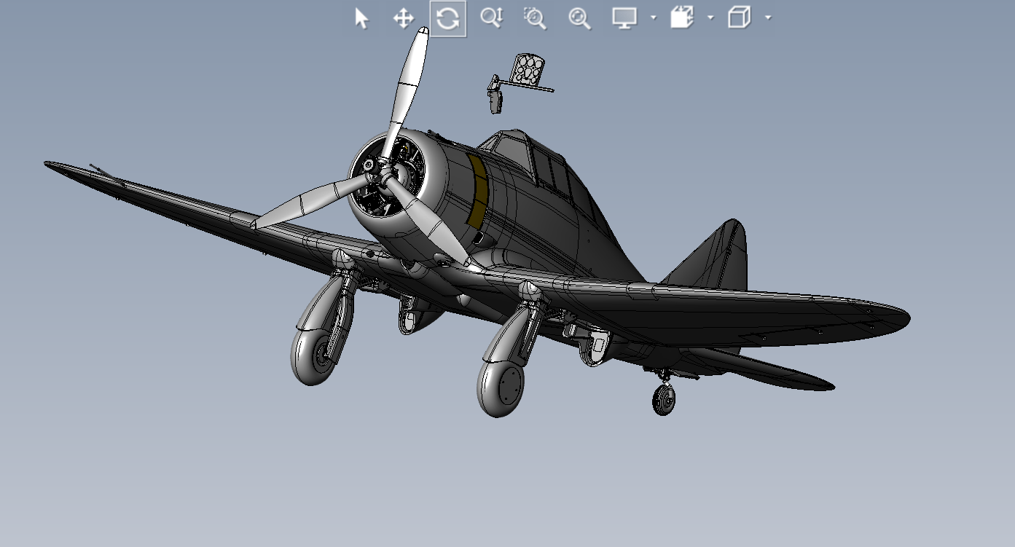The width and height of the screenshot is (1015, 547).
Task: Activate Zoom to Area tool
Action: [536, 18]
